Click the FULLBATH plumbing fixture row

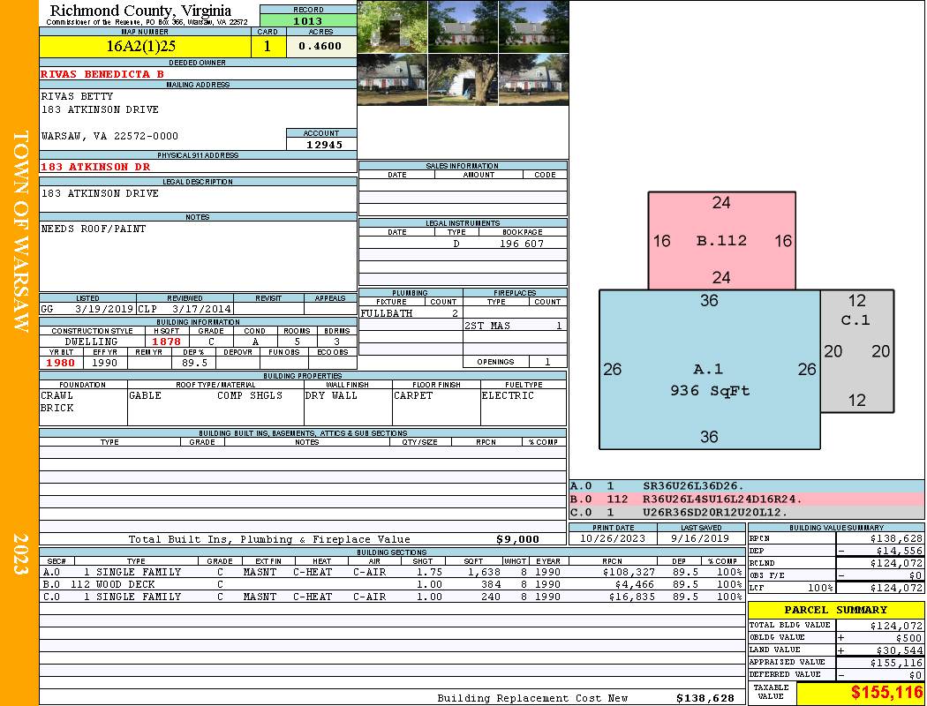pos(410,313)
